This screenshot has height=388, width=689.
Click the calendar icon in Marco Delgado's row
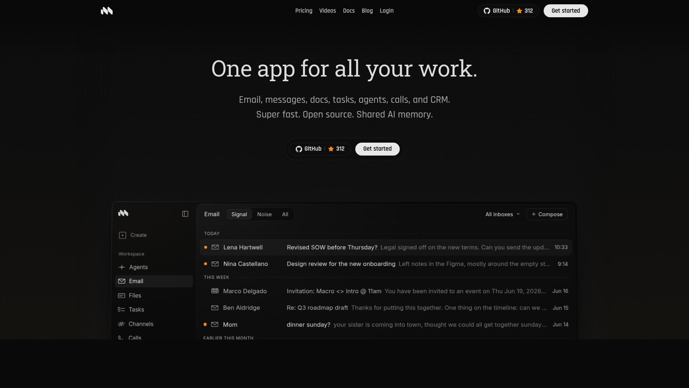pyautogui.click(x=215, y=291)
